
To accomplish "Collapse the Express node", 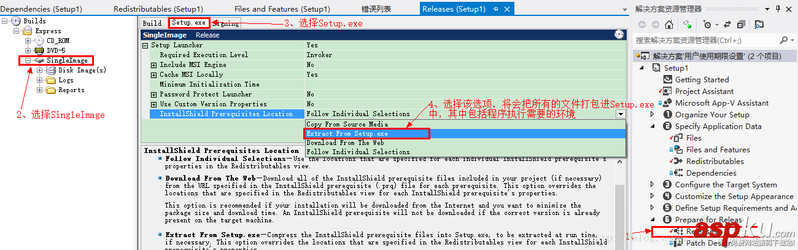I will (17, 31).
